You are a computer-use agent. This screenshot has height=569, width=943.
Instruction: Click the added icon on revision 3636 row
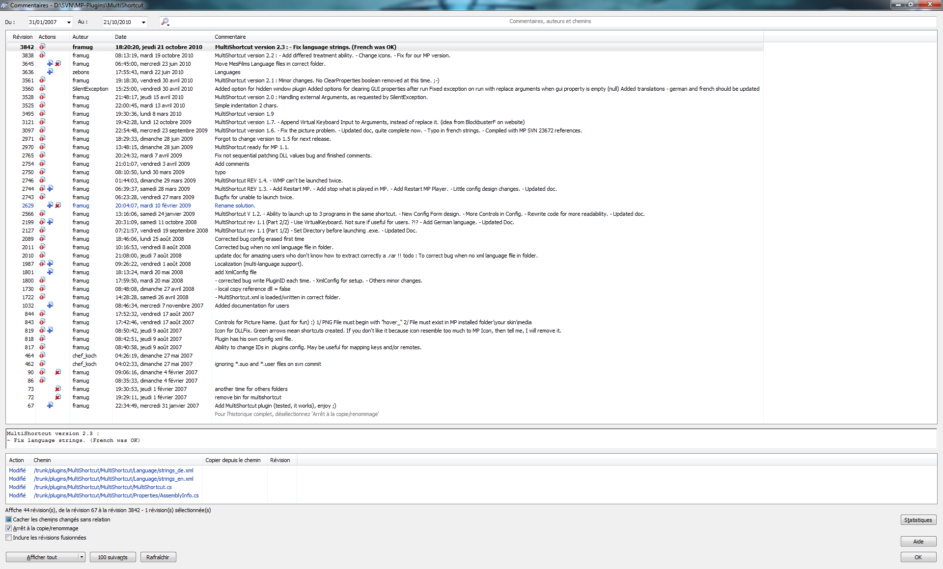(x=50, y=72)
